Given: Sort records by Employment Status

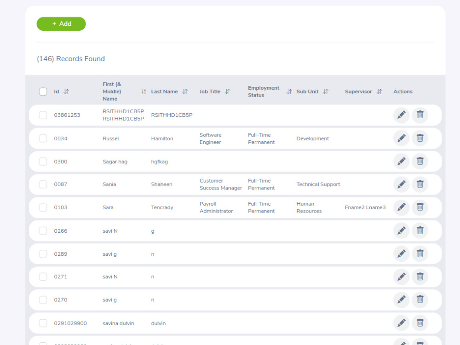Looking at the screenshot, I should coord(289,91).
